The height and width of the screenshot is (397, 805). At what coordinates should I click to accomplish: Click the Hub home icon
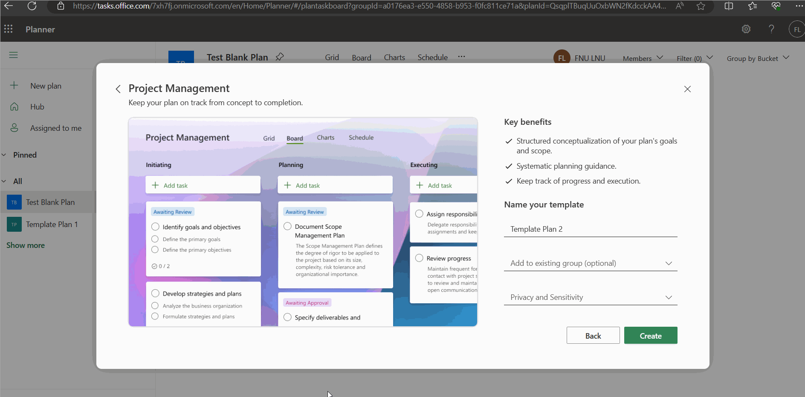point(14,106)
